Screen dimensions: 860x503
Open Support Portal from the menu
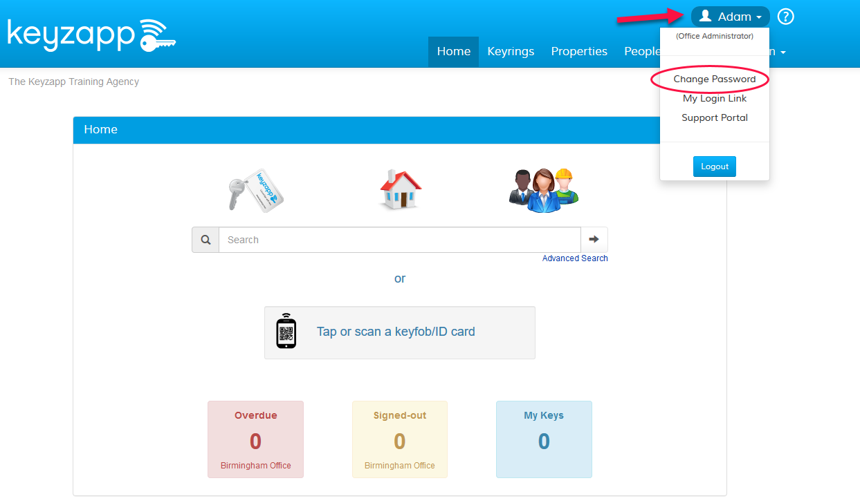(x=715, y=117)
